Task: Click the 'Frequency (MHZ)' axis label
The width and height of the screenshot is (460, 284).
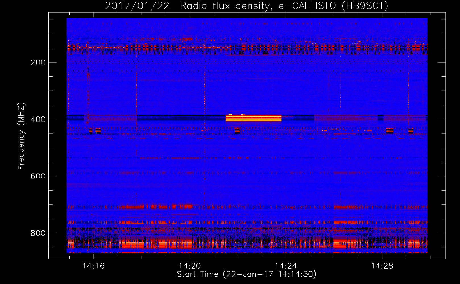Action: (x=21, y=136)
